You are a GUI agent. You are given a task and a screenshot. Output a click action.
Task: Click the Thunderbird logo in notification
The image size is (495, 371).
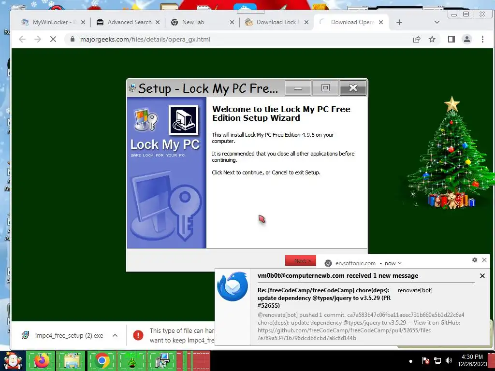233,286
